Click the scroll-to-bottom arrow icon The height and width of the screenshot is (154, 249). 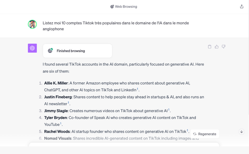tap(241, 132)
